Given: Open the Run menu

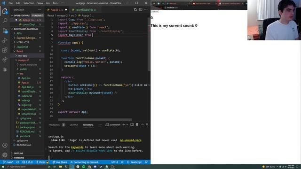Looking at the screenshot, I should click(x=55, y=3).
